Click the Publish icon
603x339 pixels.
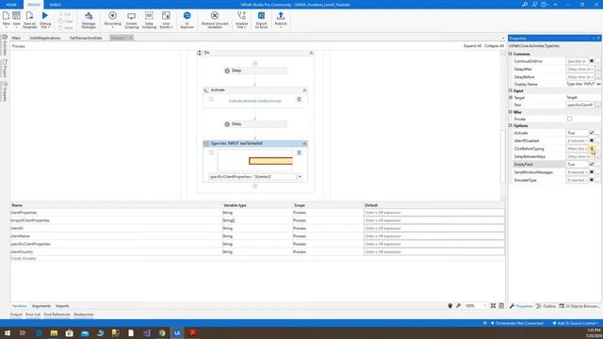tap(281, 16)
